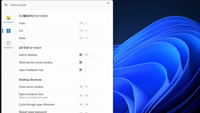Click Esc key badge in Cycle through row
The width and height of the screenshot is (200, 113).
coord(87,104)
